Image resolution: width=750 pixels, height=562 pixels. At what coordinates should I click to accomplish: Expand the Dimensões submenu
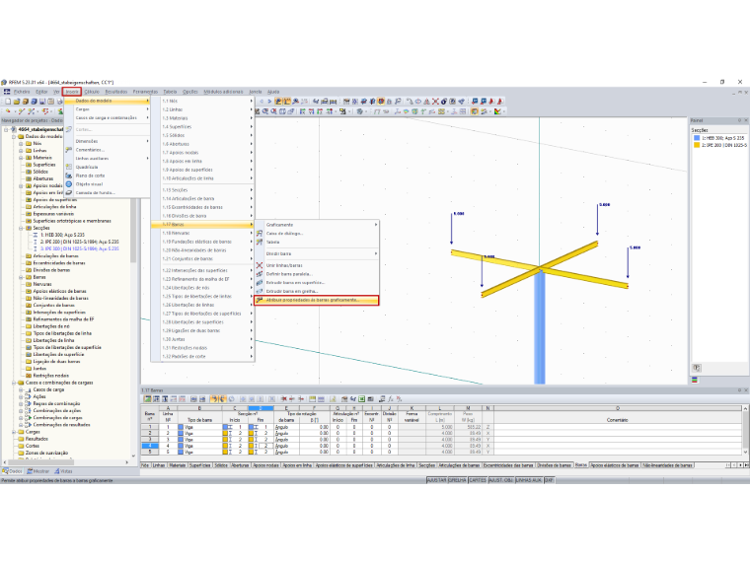[108, 141]
